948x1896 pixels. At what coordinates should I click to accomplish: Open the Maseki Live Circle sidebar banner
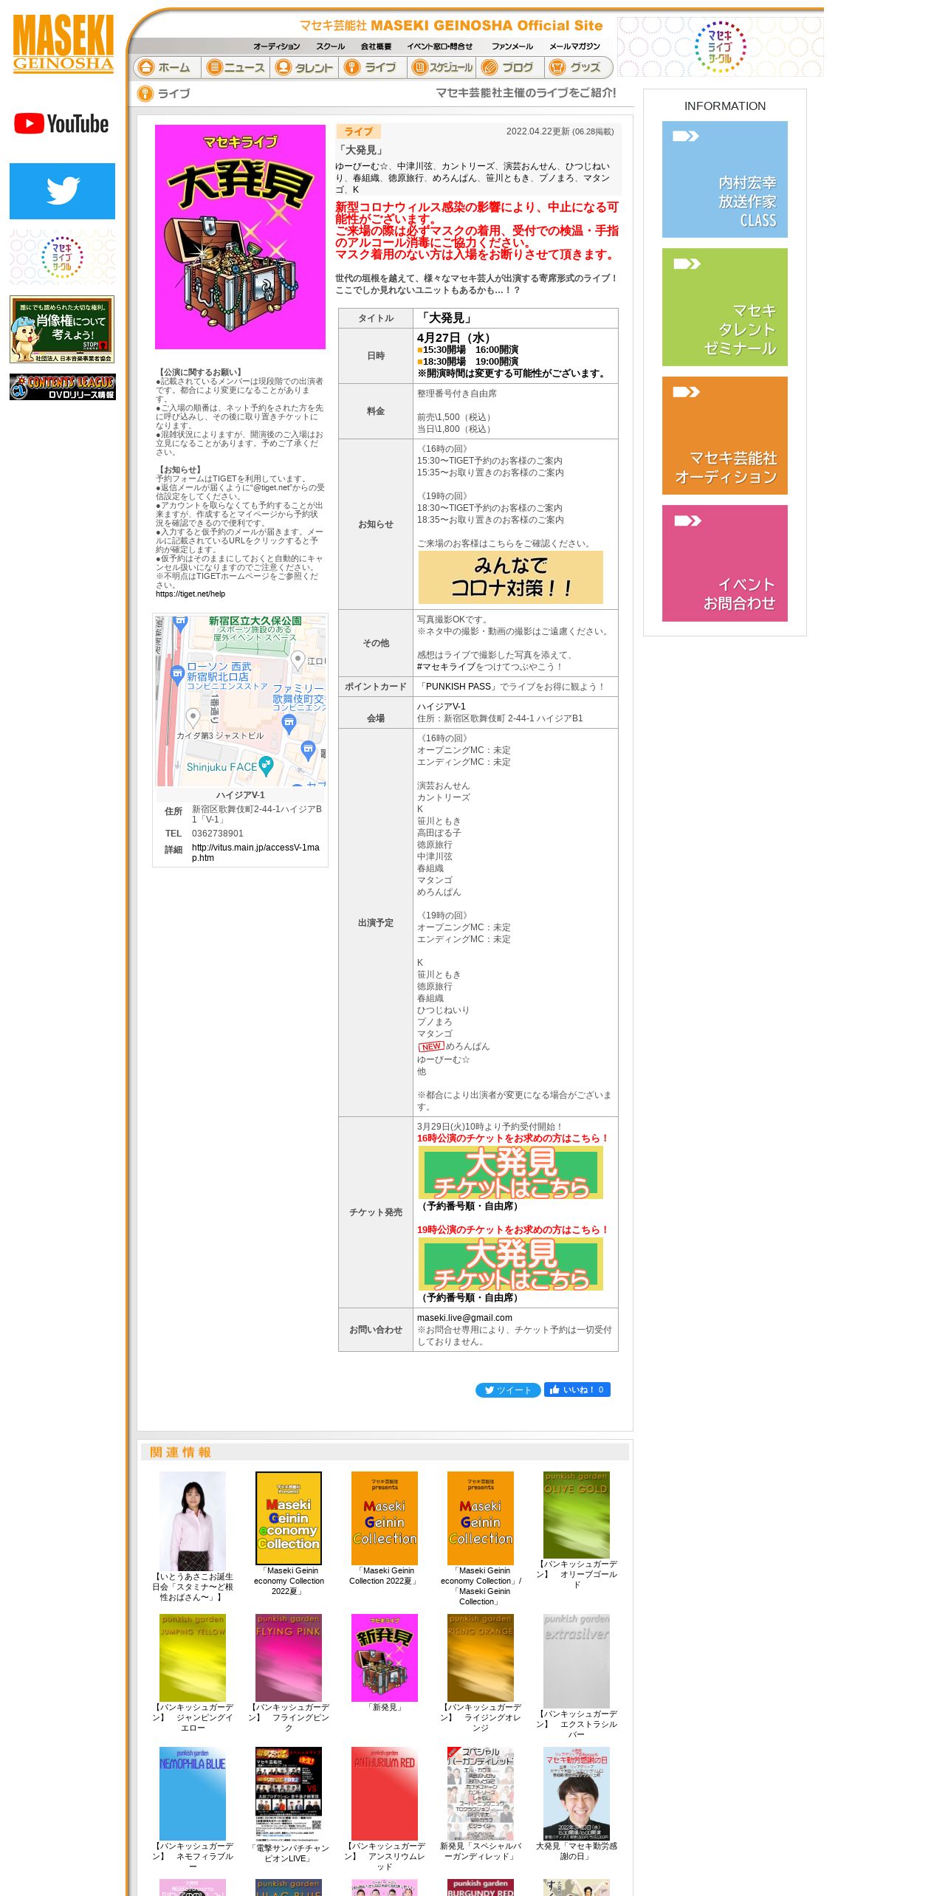(x=63, y=257)
